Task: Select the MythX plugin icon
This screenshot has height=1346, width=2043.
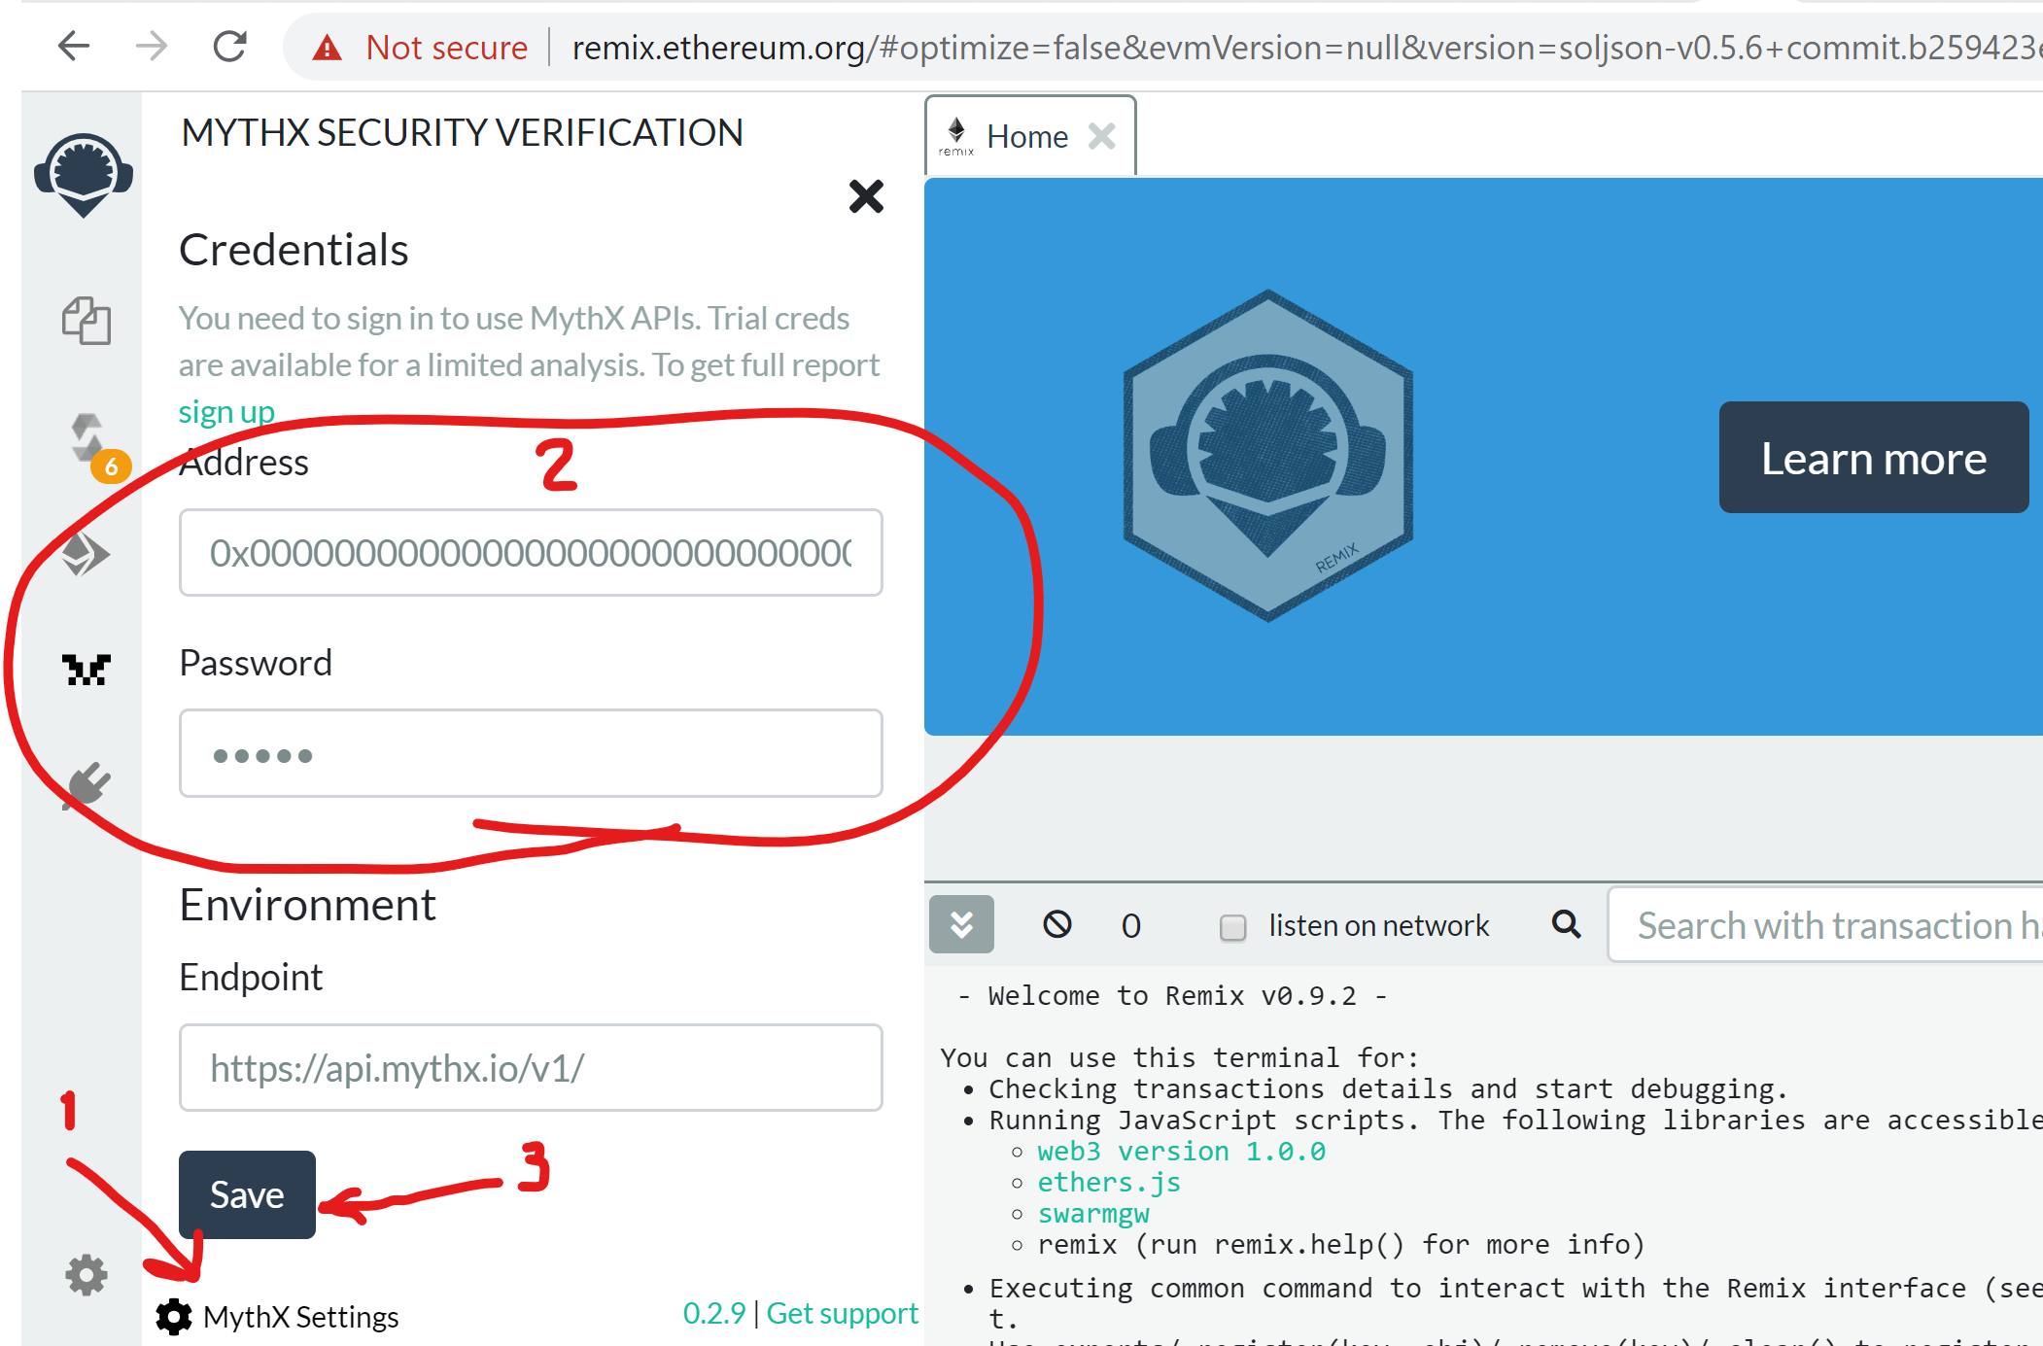Action: pos(87,670)
